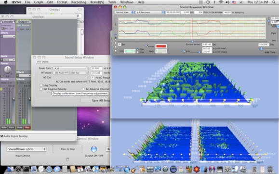Open the iTunes icon in the dock
The image size is (279, 174).
click(96, 169)
